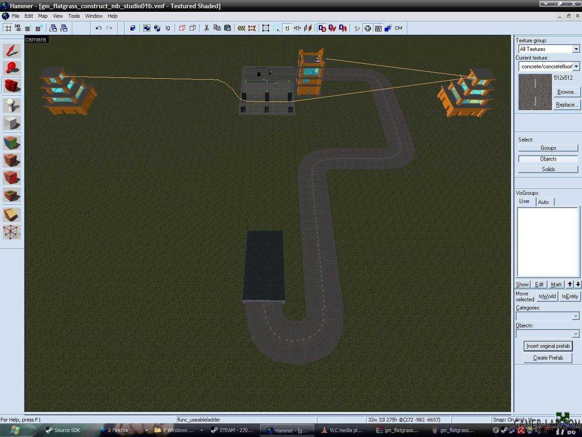Paste from the clipboard
The height and width of the screenshot is (437, 582).
point(227,28)
